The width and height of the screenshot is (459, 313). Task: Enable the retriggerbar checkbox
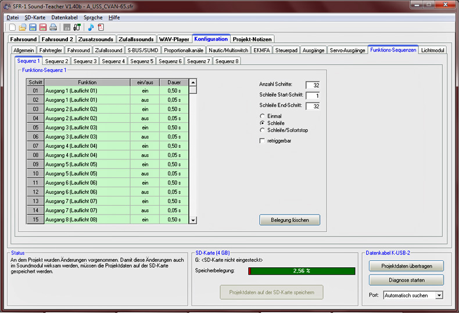[263, 141]
